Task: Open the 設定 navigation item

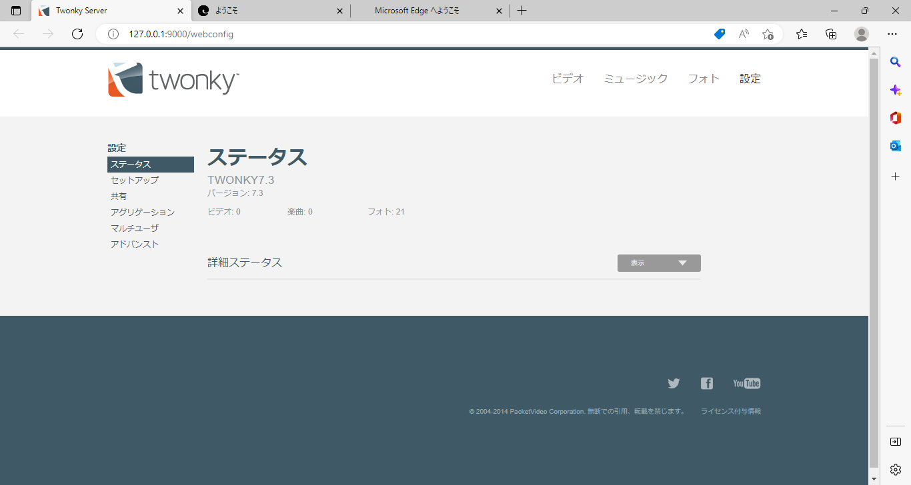Action: click(x=750, y=79)
